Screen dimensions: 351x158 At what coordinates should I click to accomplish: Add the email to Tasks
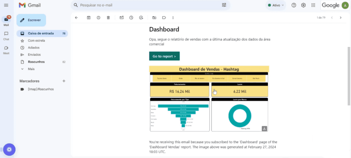click(x=141, y=18)
